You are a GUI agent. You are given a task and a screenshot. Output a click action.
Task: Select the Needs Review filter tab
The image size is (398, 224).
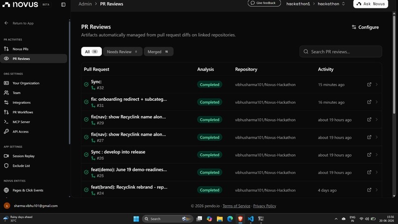tap(122, 51)
